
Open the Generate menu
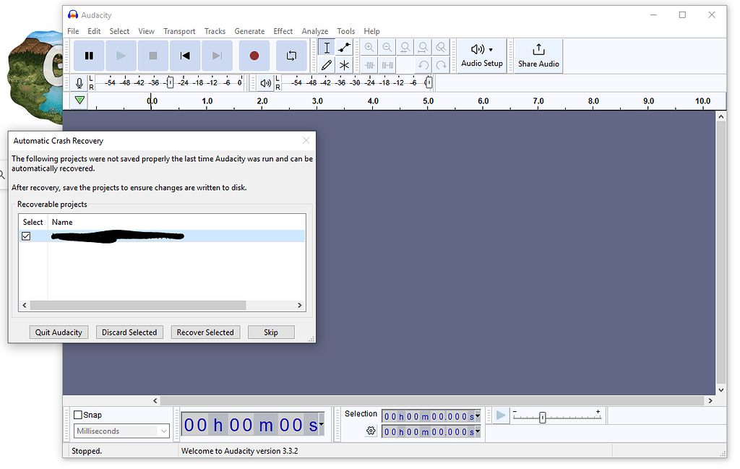click(249, 31)
